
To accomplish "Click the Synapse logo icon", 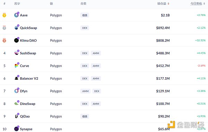I will point(16,129).
